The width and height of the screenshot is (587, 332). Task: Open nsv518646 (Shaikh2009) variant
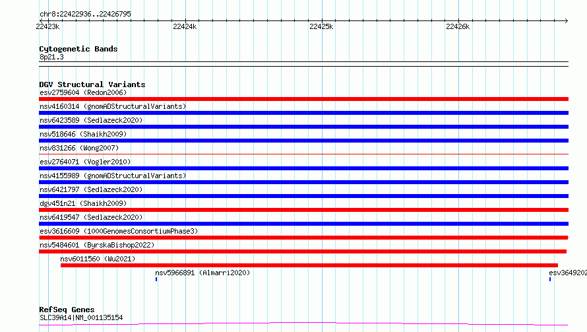pos(83,134)
